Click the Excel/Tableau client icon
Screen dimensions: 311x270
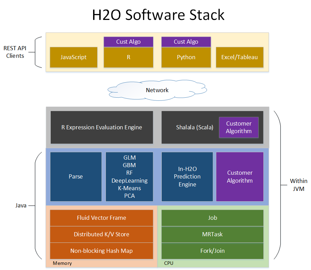(x=239, y=57)
